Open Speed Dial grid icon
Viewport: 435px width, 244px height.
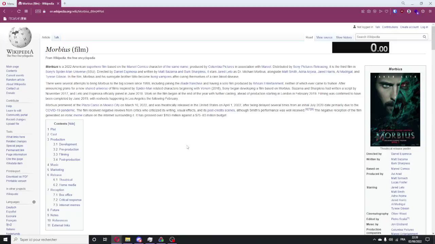coord(26,11)
